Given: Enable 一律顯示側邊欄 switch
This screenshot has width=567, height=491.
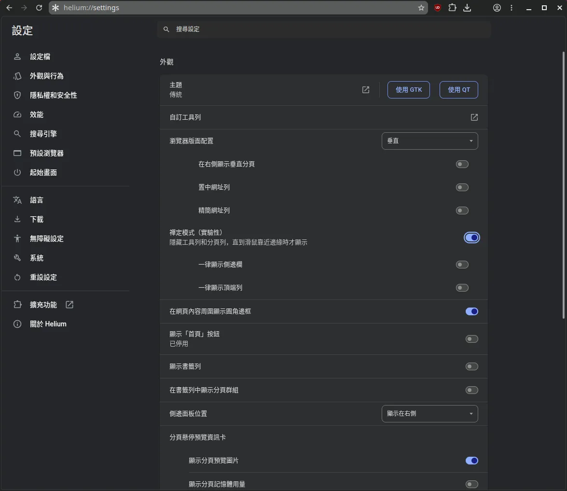Looking at the screenshot, I should (462, 265).
